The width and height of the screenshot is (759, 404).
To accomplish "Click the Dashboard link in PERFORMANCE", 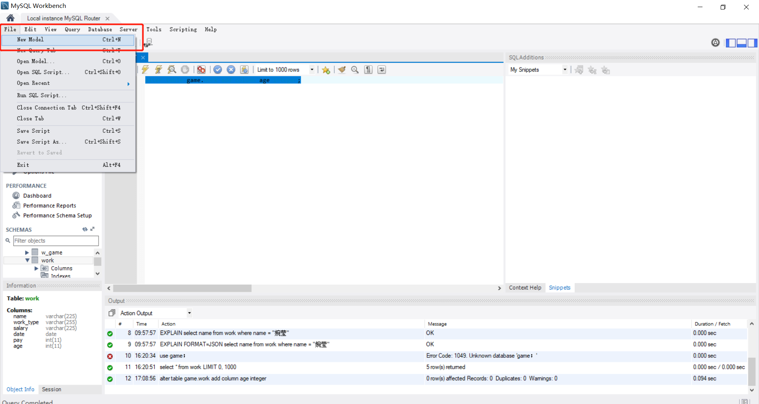I will (37, 195).
